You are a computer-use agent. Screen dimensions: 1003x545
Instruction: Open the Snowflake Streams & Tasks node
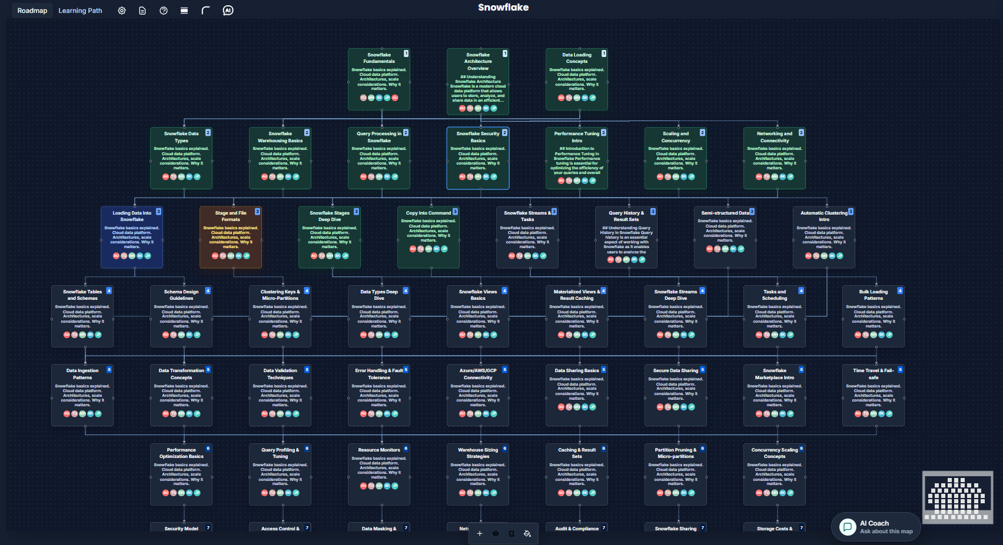527,238
